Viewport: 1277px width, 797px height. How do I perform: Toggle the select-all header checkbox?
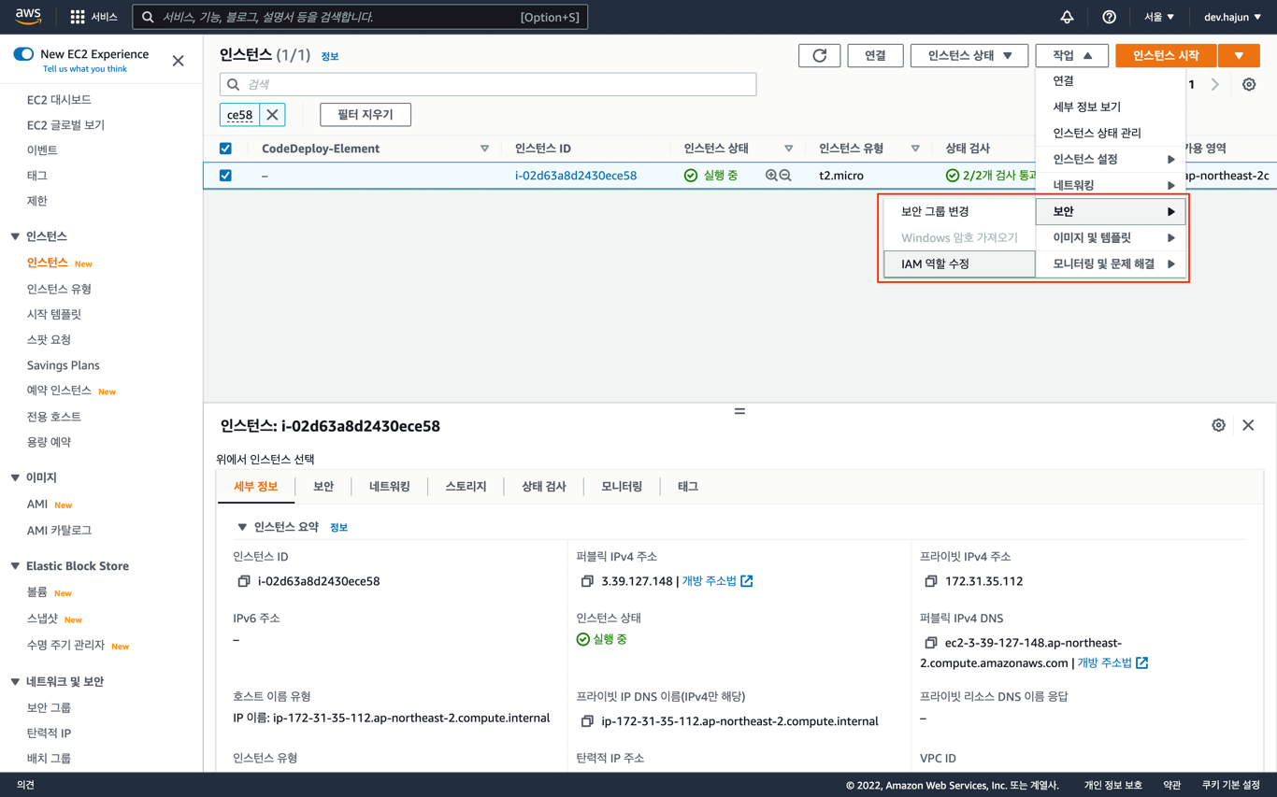(x=225, y=149)
